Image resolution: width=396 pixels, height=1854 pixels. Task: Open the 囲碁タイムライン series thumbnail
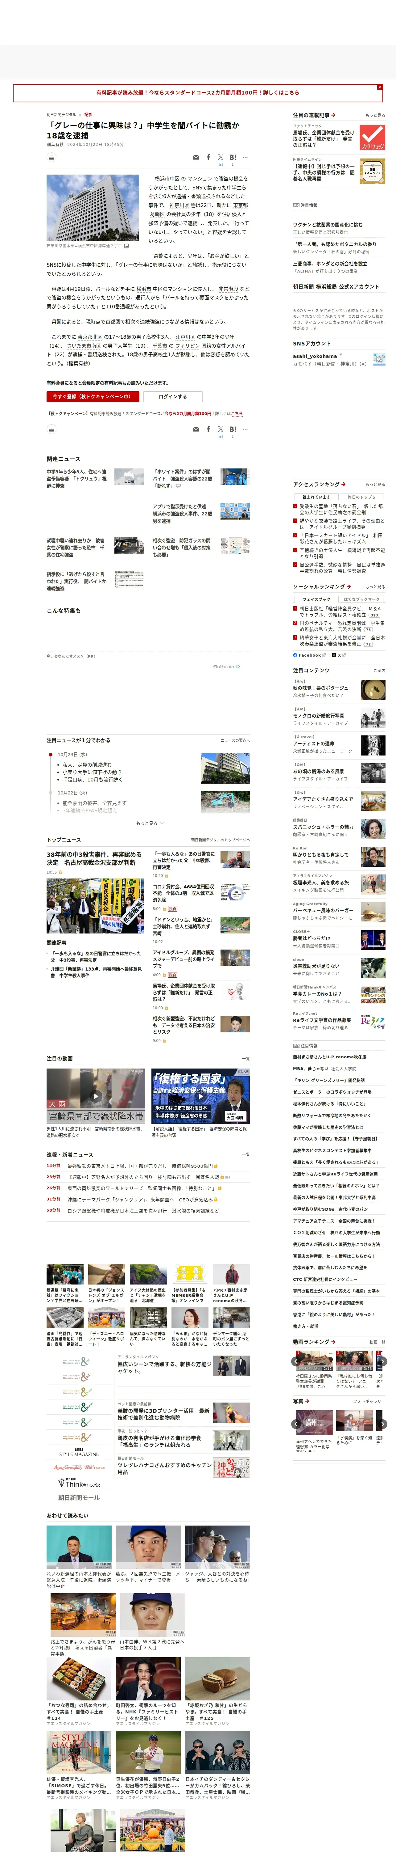[x=372, y=171]
